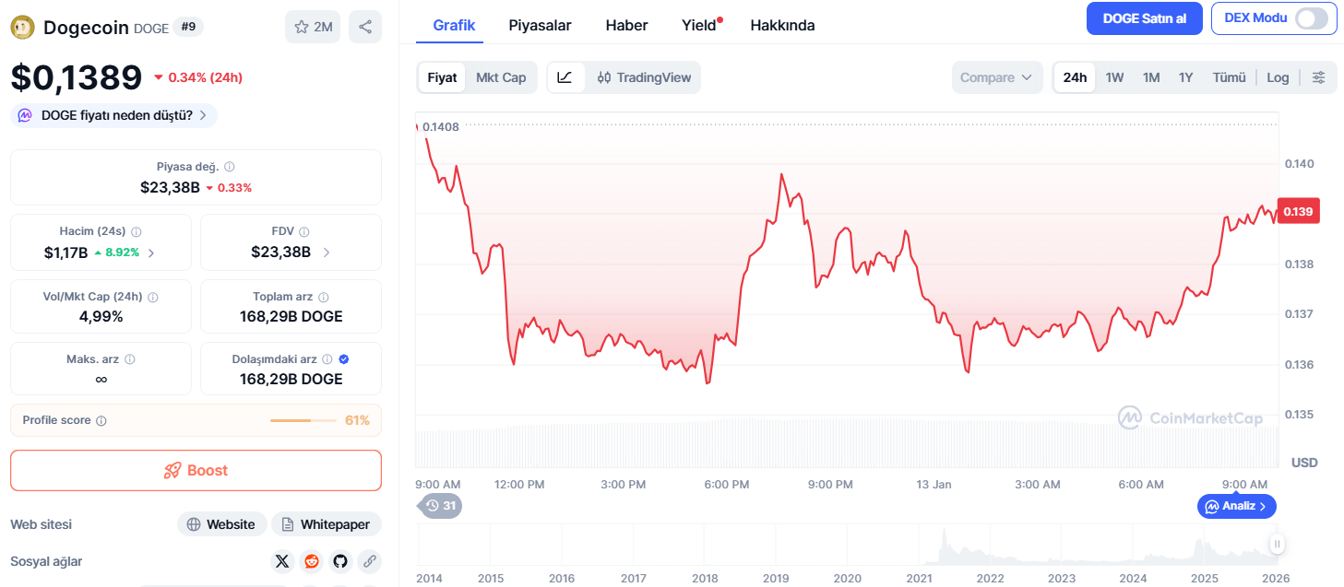The image size is (1344, 587).
Task: Enable Log scale on chart
Action: [1278, 77]
